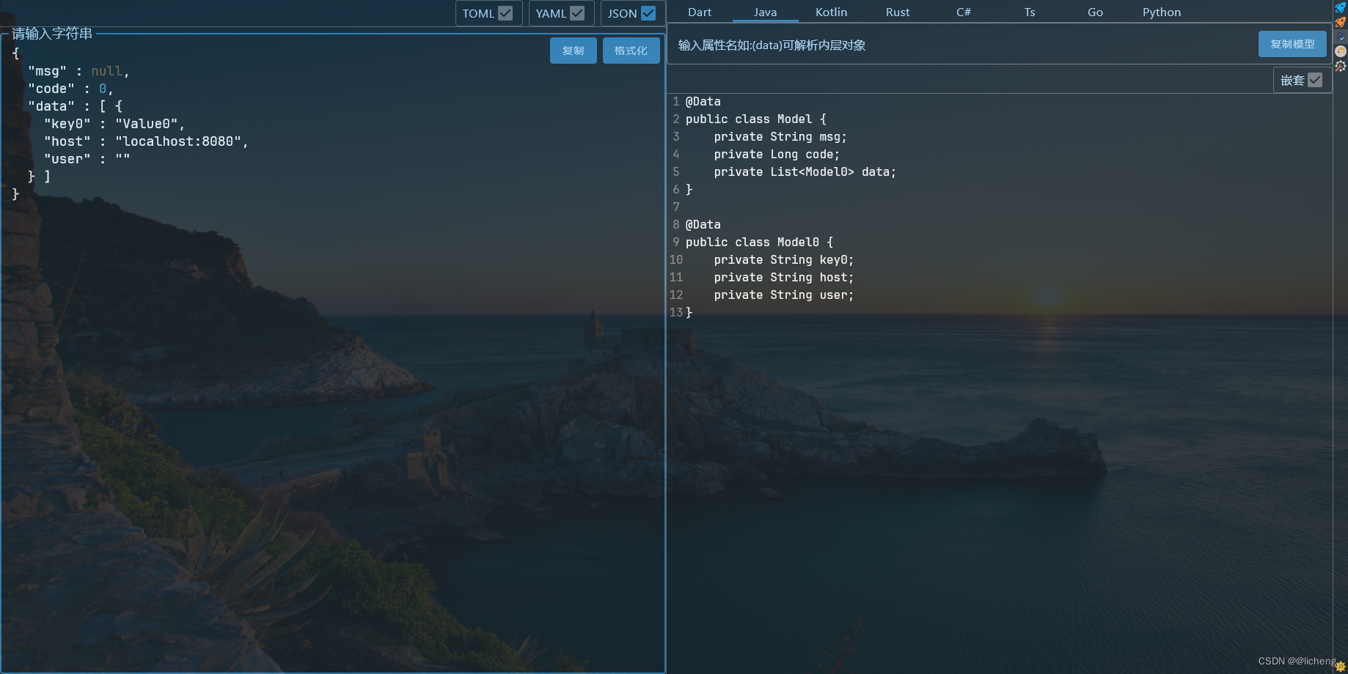
Task: Uncheck the JSON checkbox
Action: click(648, 13)
